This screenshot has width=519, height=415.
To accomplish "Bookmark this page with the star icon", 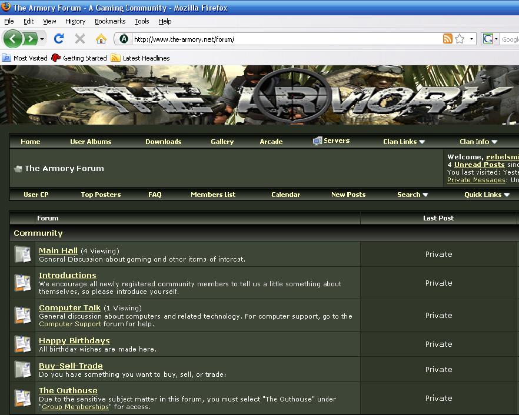I will [460, 39].
